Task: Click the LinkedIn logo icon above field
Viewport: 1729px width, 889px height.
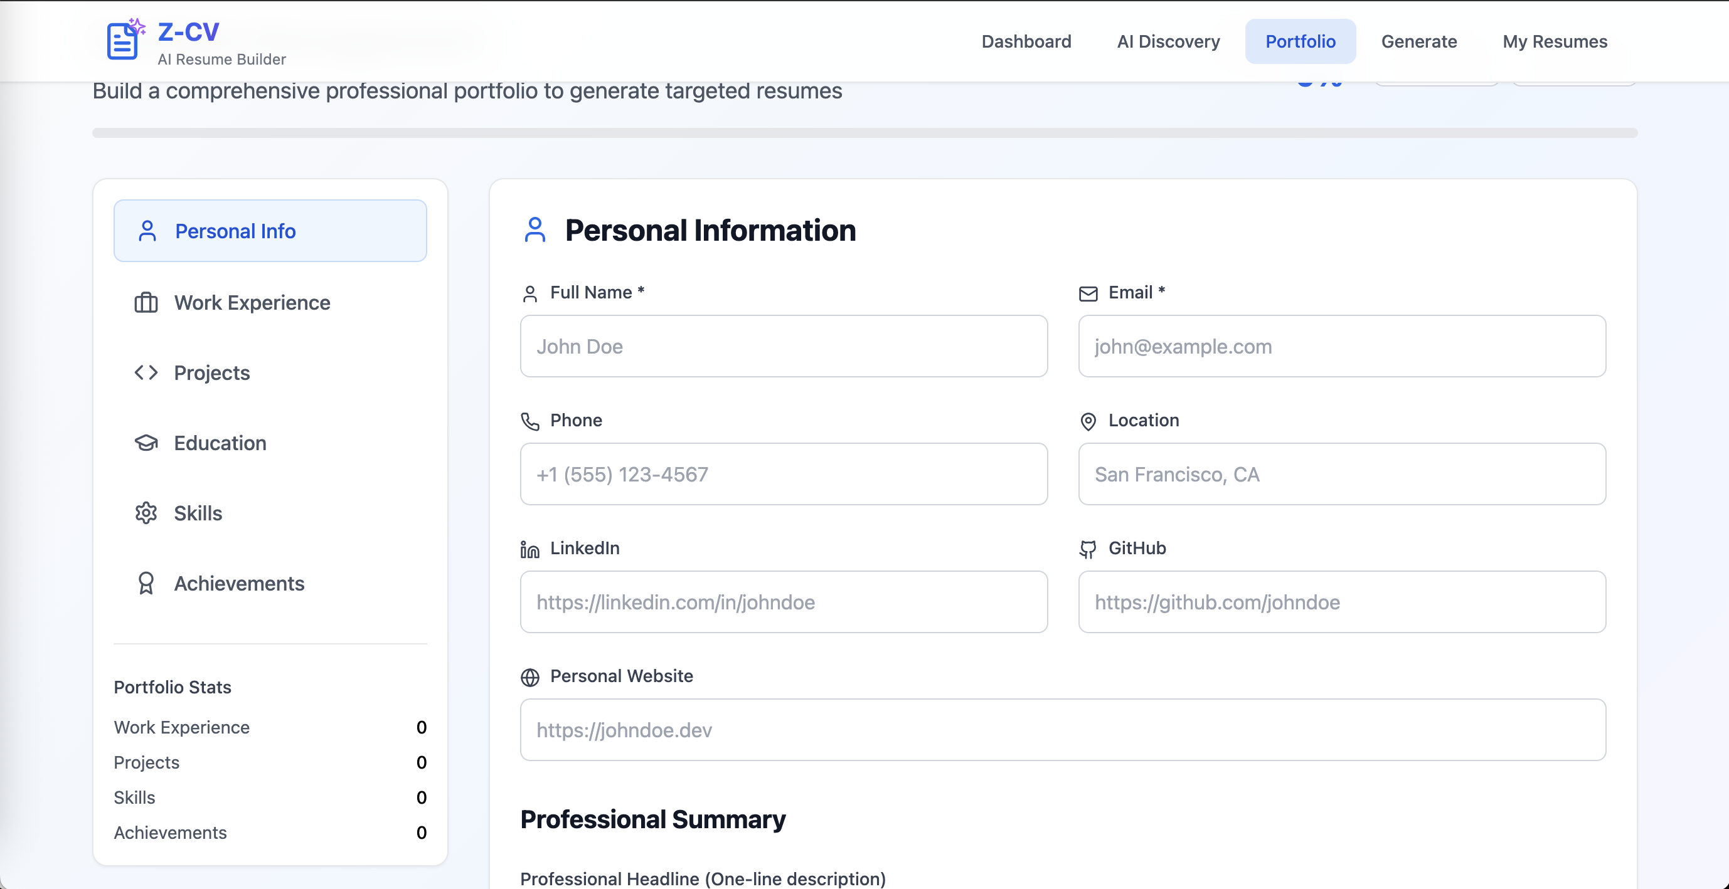Action: click(x=529, y=549)
